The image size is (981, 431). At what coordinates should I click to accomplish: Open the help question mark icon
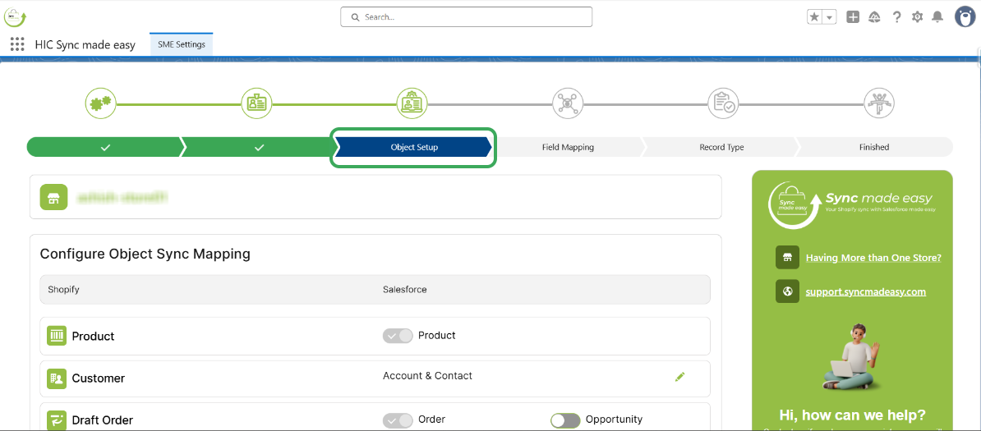pyautogui.click(x=896, y=17)
